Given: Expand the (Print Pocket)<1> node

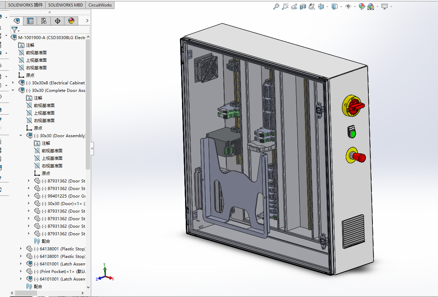Looking at the screenshot, I should point(21,271).
